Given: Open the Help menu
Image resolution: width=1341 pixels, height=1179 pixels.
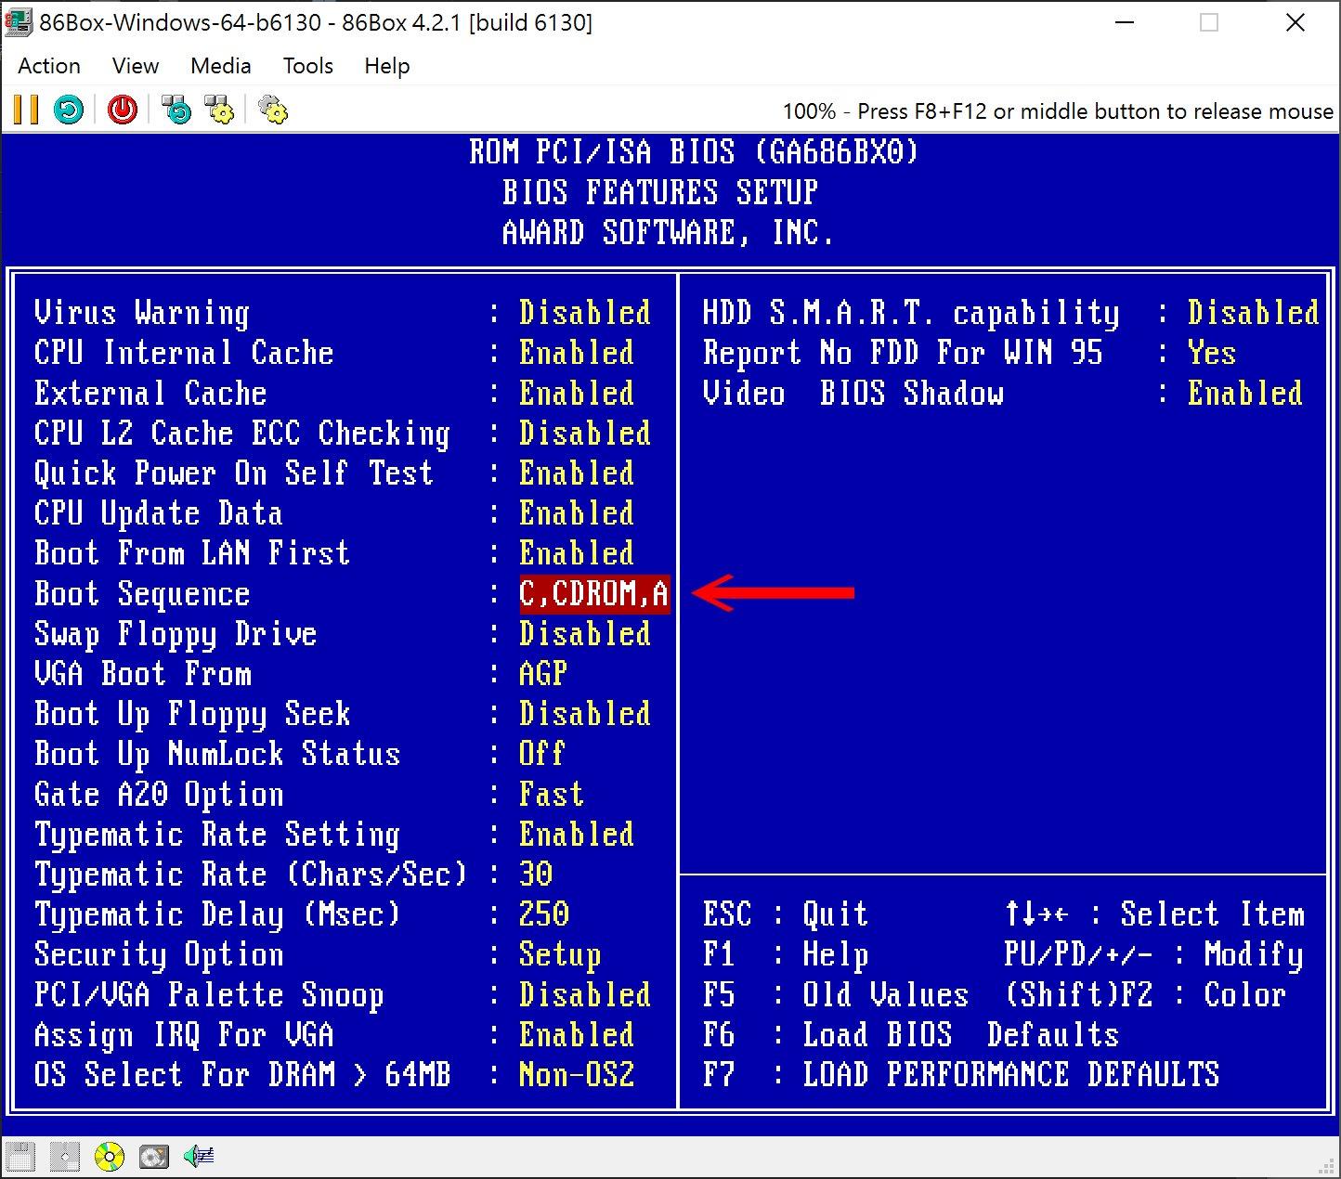Looking at the screenshot, I should tap(387, 66).
